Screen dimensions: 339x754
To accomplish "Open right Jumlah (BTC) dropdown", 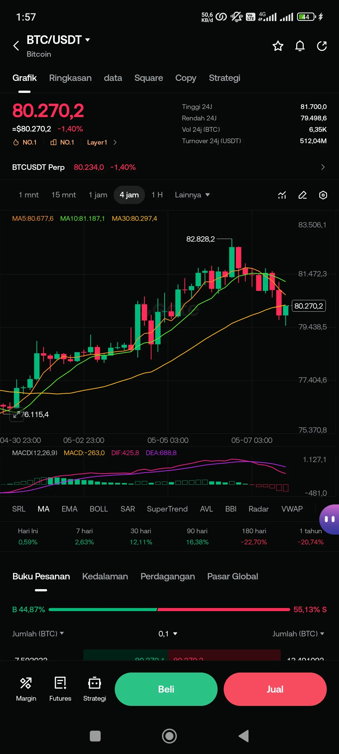I will coord(298,634).
